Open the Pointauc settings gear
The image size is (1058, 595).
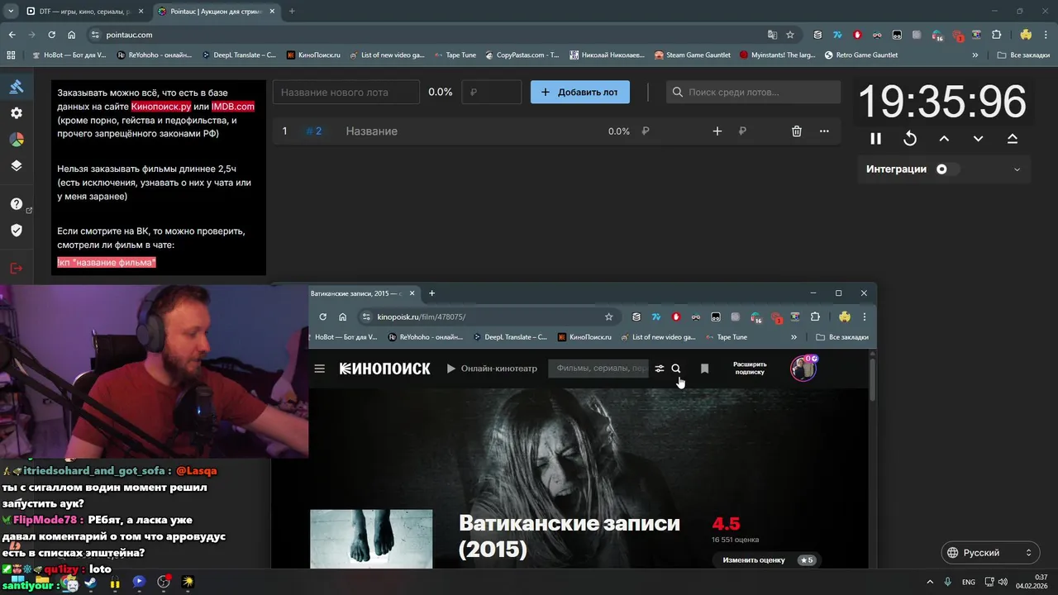(17, 113)
